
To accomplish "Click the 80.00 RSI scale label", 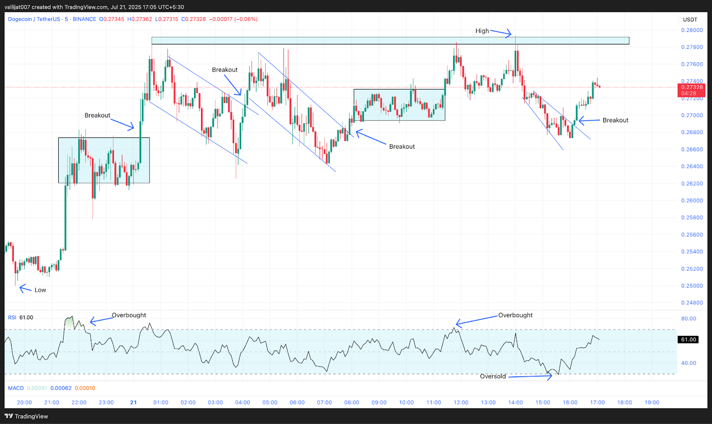I will (688, 319).
